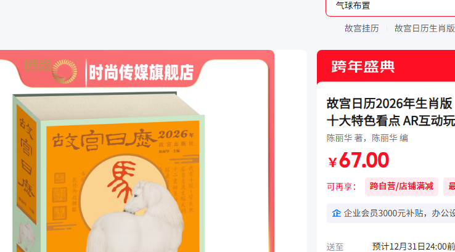Focus the search box containing 气球布置

click(390, 7)
